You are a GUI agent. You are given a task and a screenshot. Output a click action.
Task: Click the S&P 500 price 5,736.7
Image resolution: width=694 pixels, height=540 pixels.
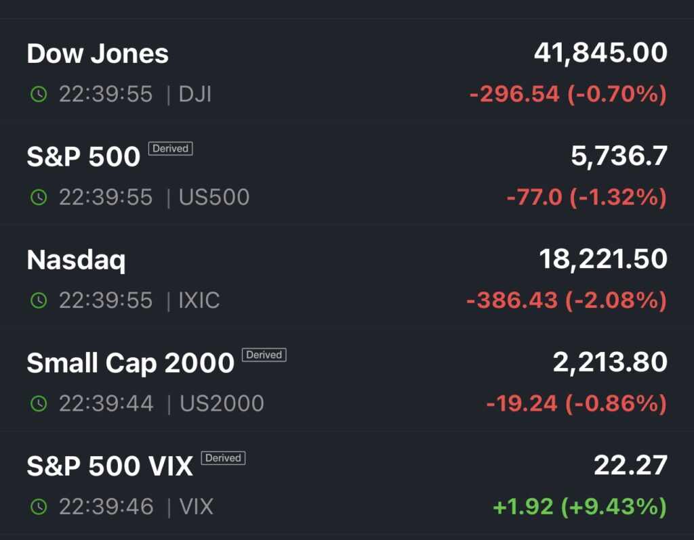click(x=619, y=156)
